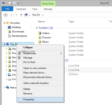The height and width of the screenshot is (105, 112).
Task: Choose Rename in the context menu
Action: click(40, 94)
